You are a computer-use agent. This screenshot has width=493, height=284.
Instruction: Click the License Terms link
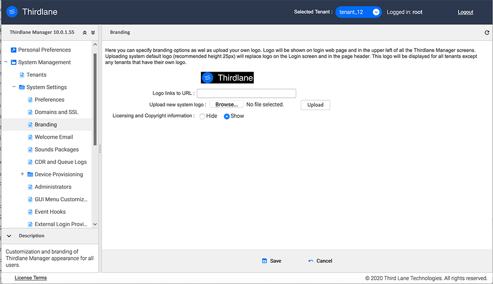[x=31, y=278]
